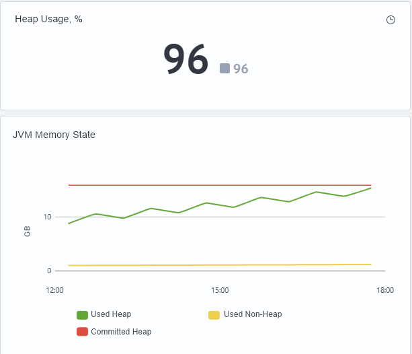Viewport: 412px width, 354px height.
Task: Click the 18:00 x-axis time label
Action: [385, 290]
